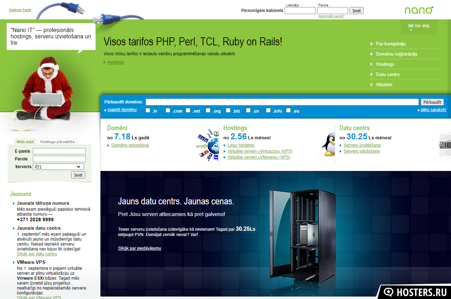The image size is (451, 299).
Task: Click the Santa with laptop image
Action: (x=45, y=88)
